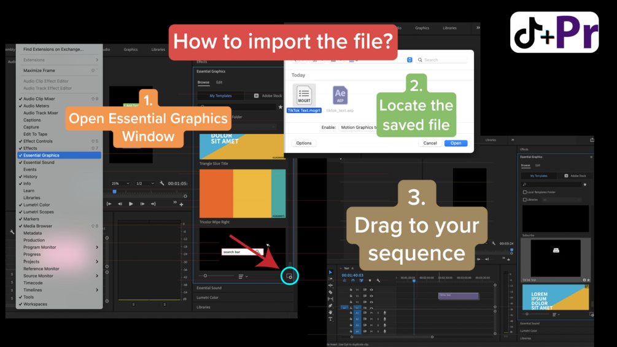Click install template icon in right Essential Graphics panel

[x=591, y=314]
